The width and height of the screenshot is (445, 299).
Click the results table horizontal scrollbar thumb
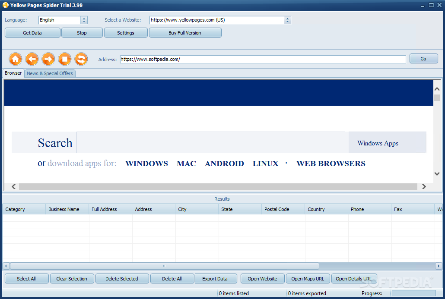tap(164, 266)
